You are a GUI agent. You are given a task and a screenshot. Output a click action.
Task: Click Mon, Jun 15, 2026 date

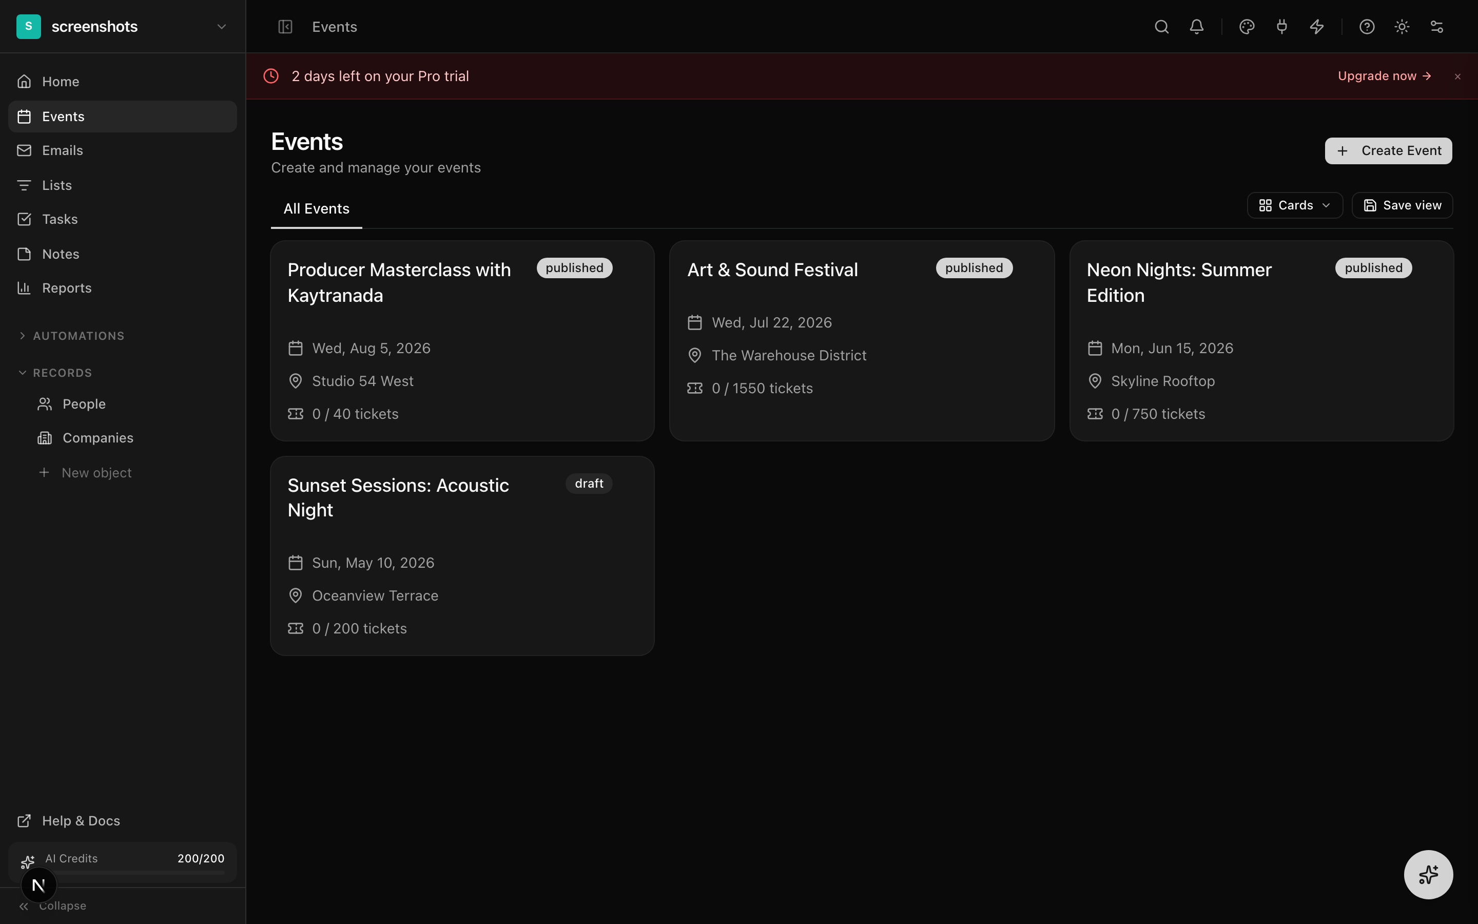point(1172,349)
